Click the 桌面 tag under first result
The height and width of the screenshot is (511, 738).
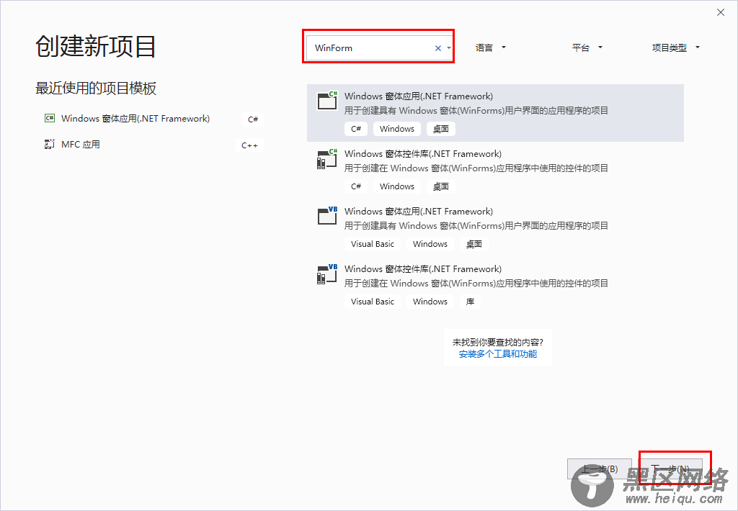pos(441,129)
